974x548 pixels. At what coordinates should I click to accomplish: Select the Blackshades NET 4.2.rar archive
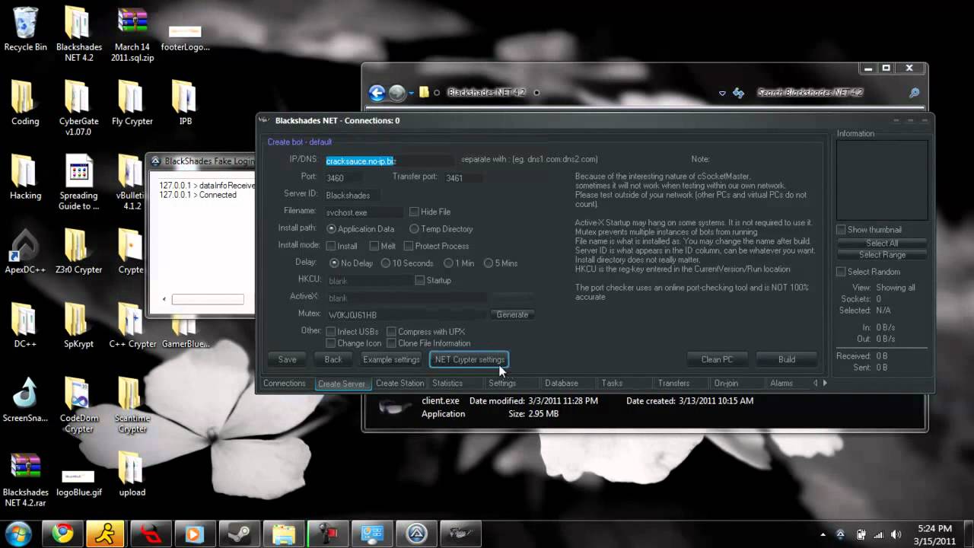(25, 479)
